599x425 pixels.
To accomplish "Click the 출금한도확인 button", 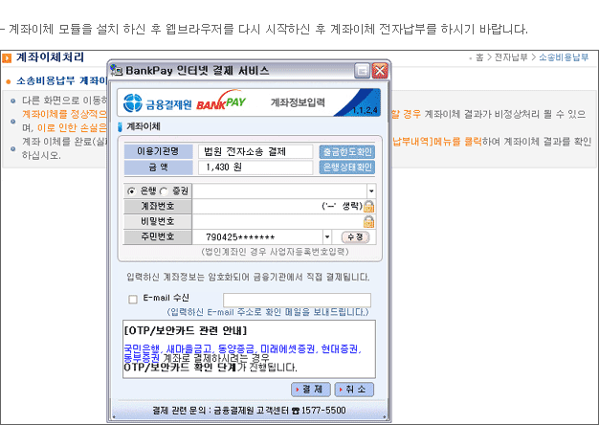I will coord(347,152).
